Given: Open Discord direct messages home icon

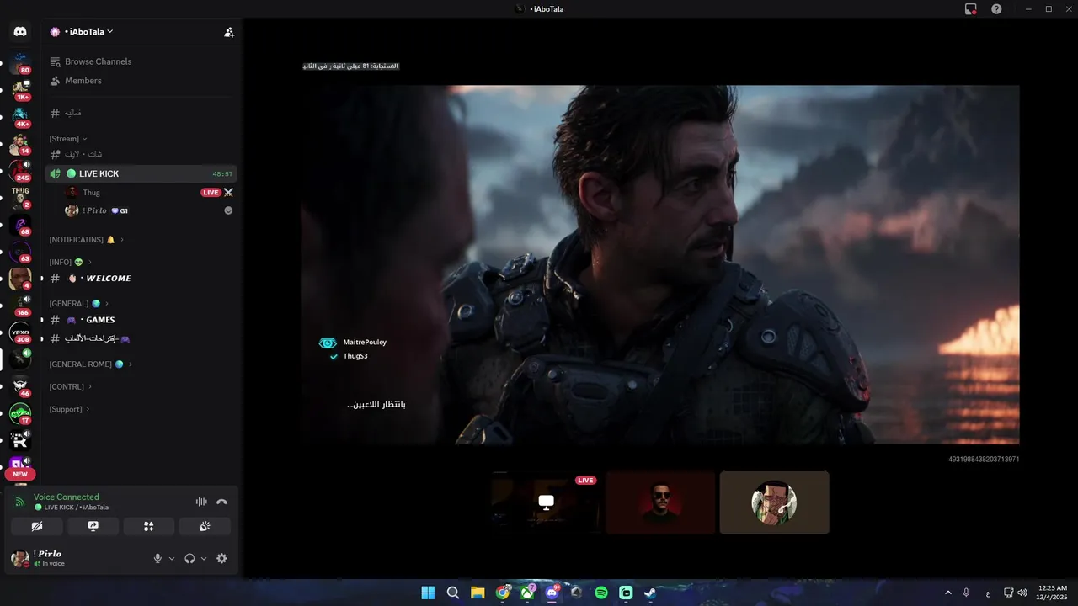Looking at the screenshot, I should coord(20,32).
